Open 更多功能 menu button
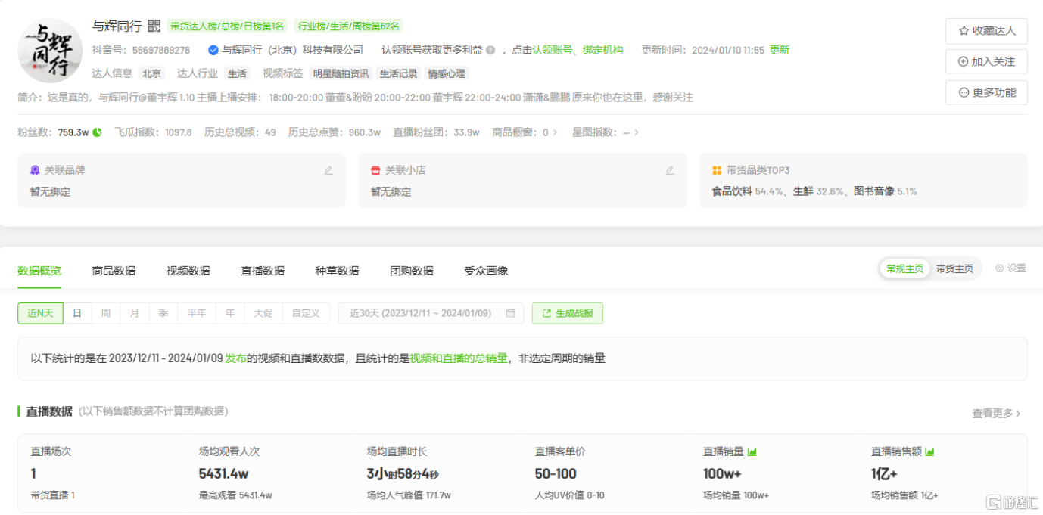Screen dimensions: 1043x515 (x=986, y=92)
